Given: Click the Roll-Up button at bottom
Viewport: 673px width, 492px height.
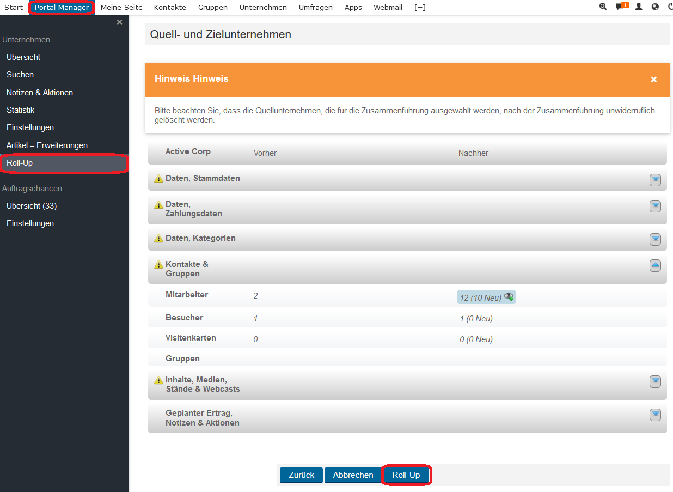Looking at the screenshot, I should pos(406,475).
